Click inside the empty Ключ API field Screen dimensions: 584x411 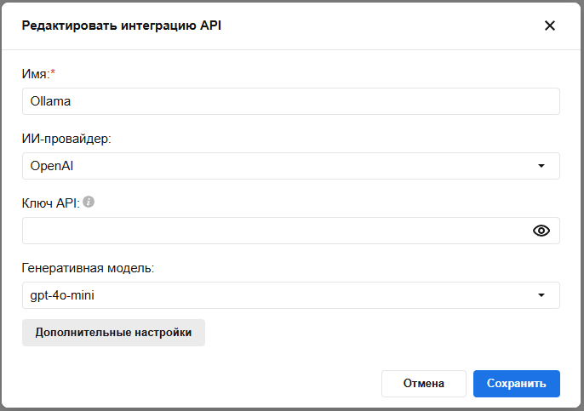click(272, 231)
